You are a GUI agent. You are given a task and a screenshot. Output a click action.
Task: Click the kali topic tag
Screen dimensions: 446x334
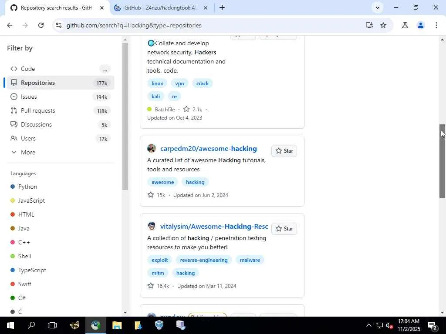click(155, 96)
